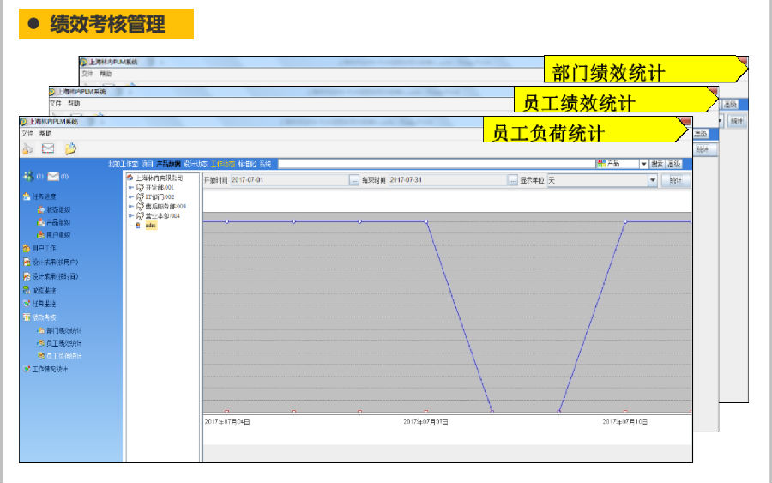Switch to the 产品数据 tab
772x483 pixels.
(x=169, y=164)
